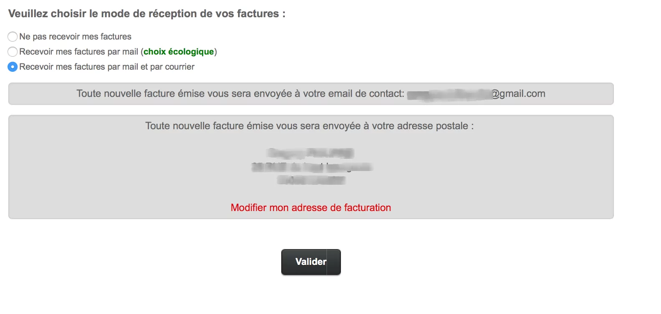Click the "Recevoir mes factures par mail" label text
The image size is (661, 314).
pos(79,52)
